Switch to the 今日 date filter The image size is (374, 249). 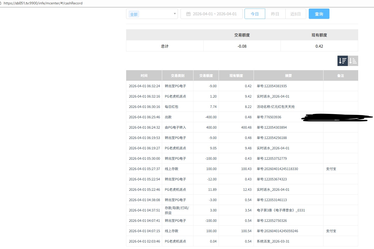click(x=255, y=14)
